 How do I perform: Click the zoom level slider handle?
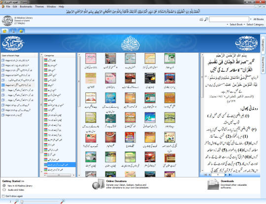[22, 202]
